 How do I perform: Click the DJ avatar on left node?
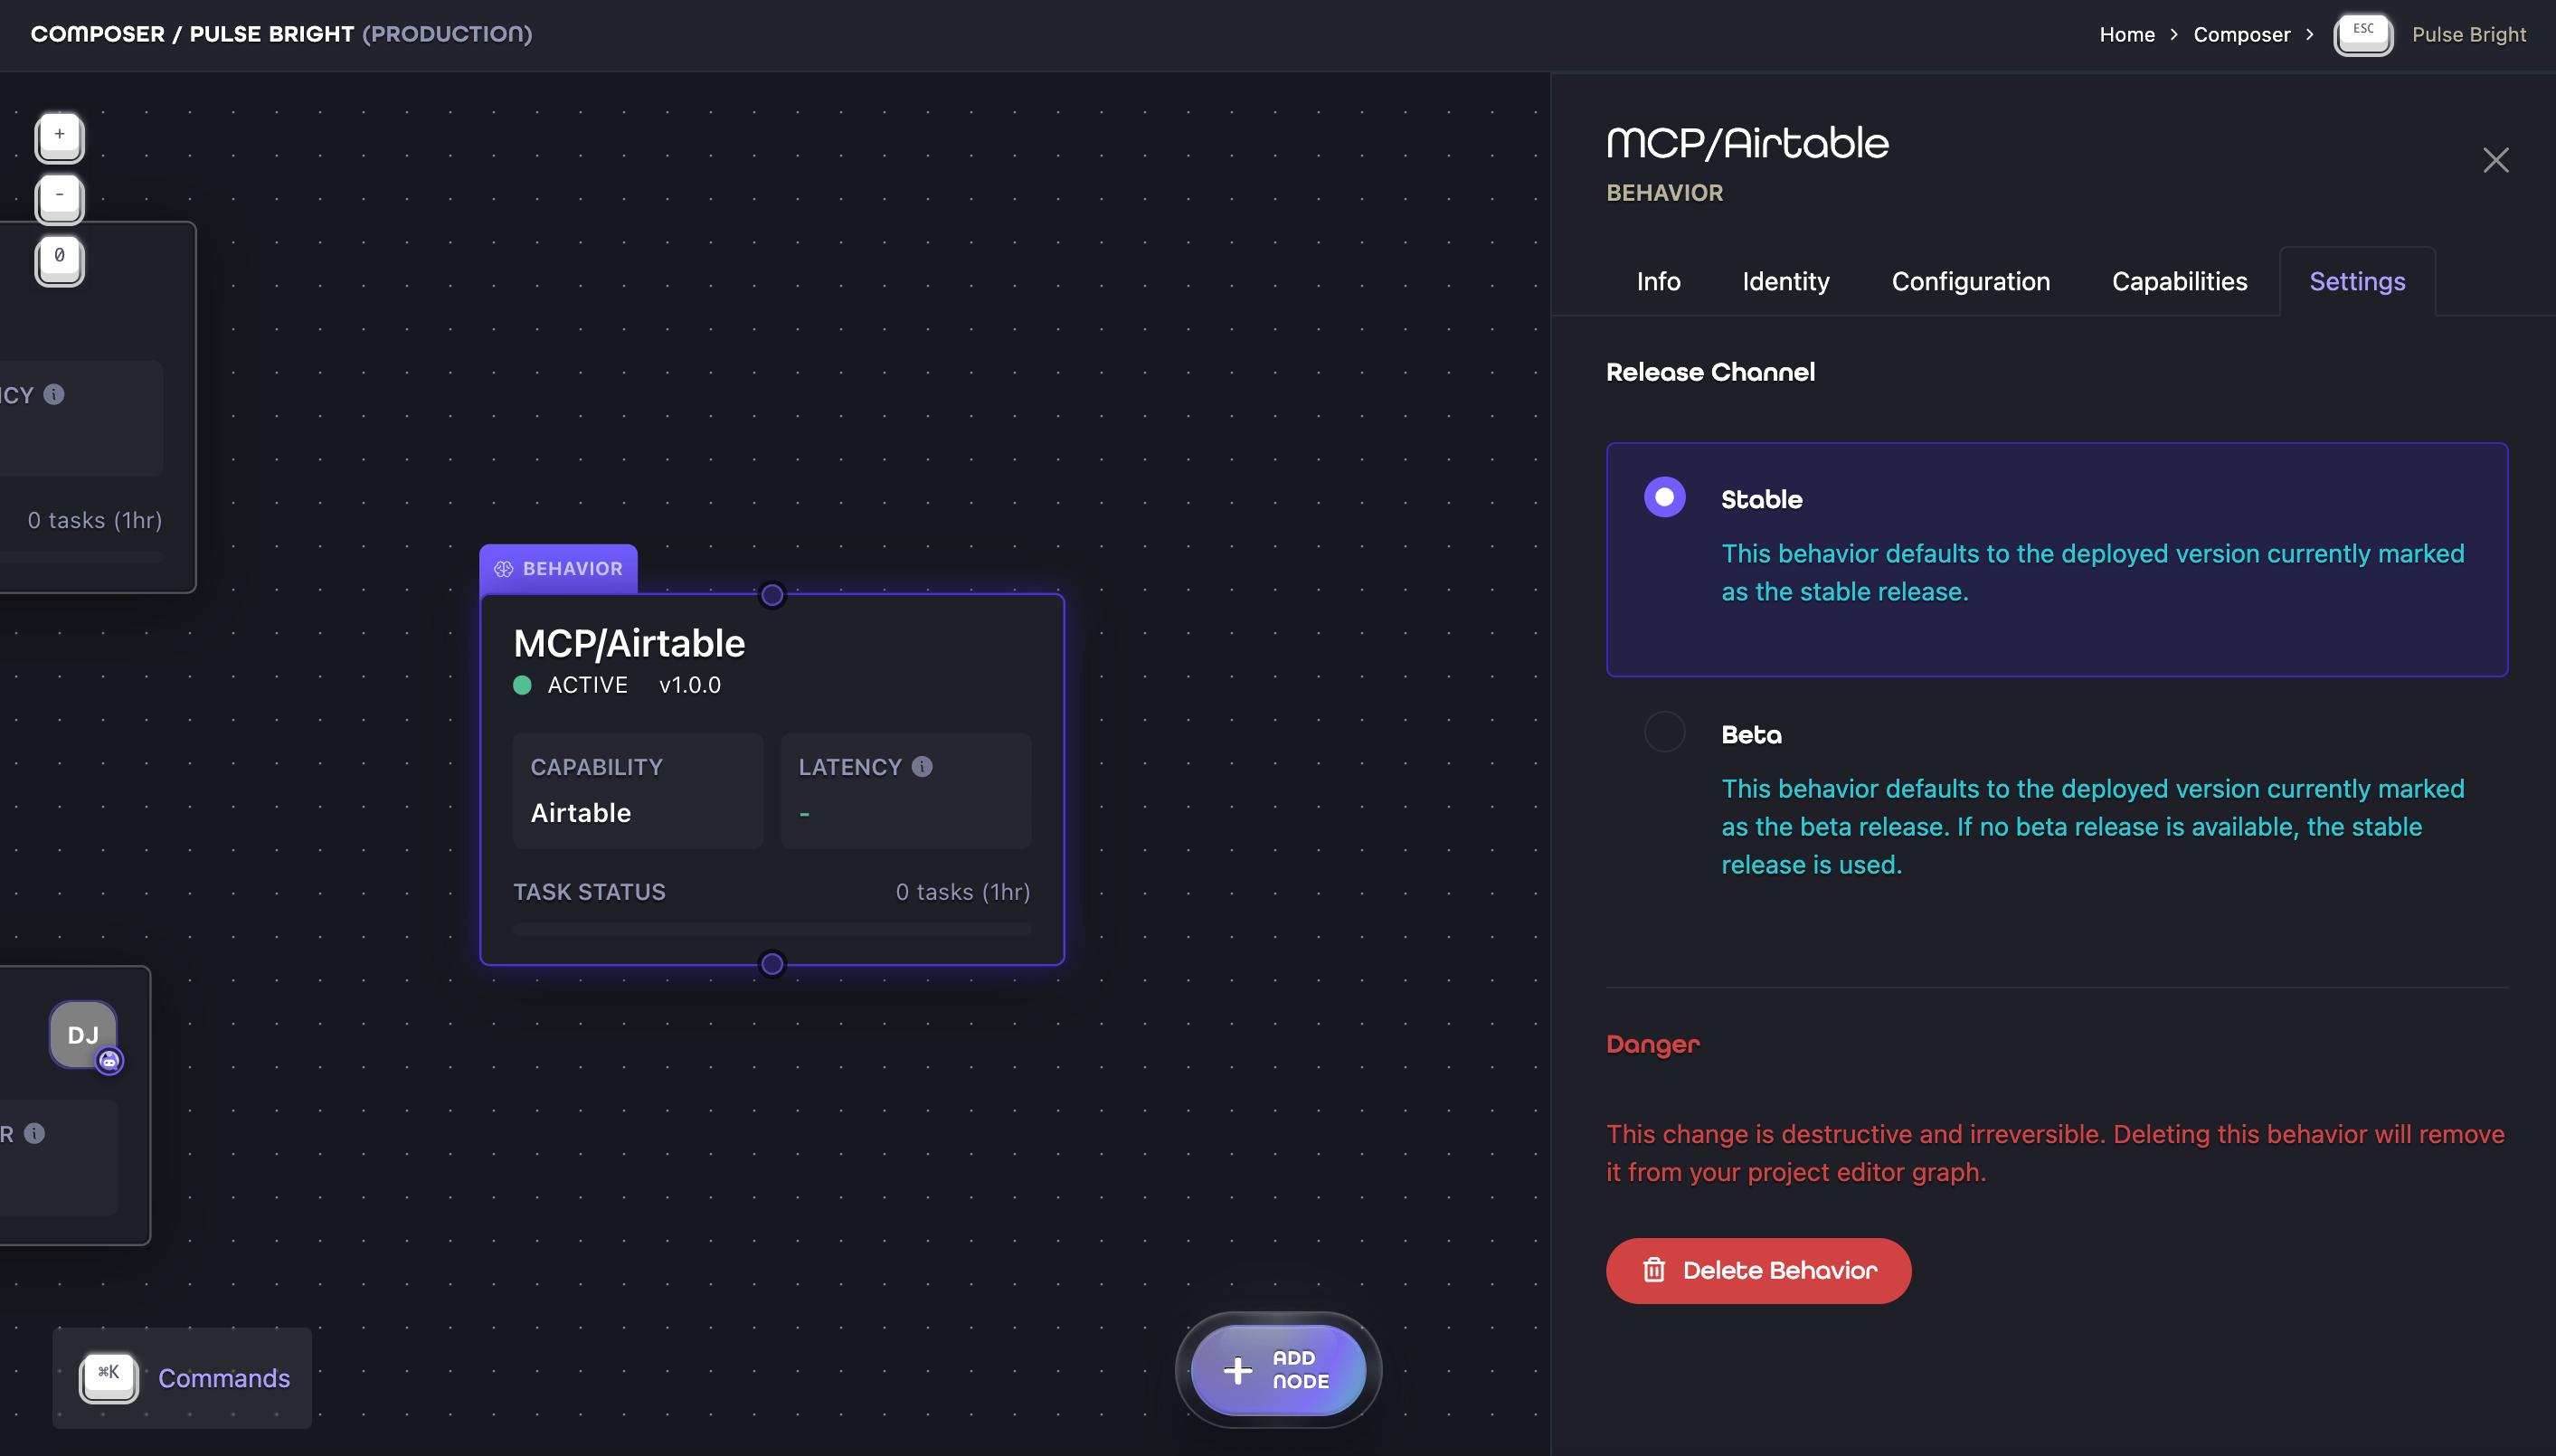tap(83, 1034)
